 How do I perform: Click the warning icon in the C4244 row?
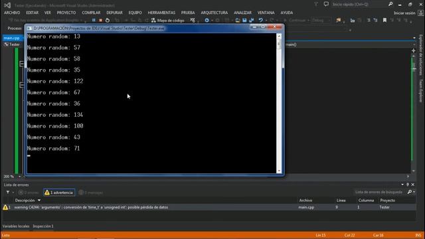pos(5,207)
